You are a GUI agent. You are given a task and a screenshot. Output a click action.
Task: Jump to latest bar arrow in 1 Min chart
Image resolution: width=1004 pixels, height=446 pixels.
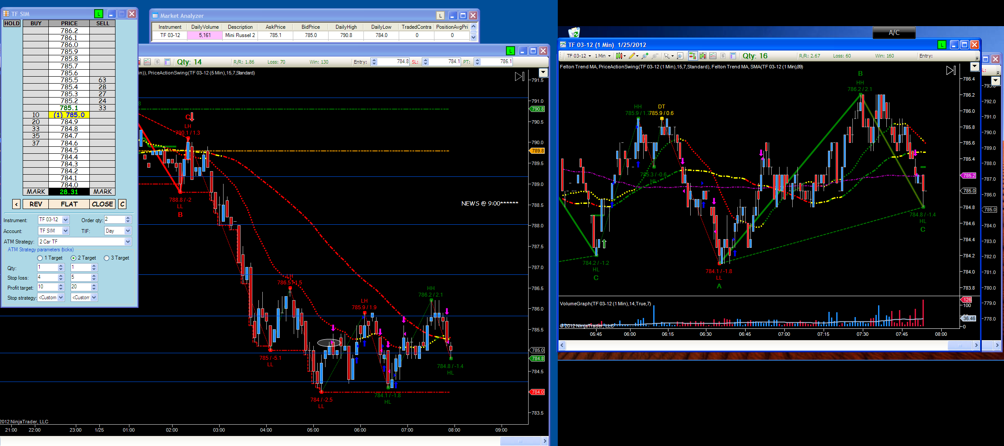pyautogui.click(x=951, y=70)
